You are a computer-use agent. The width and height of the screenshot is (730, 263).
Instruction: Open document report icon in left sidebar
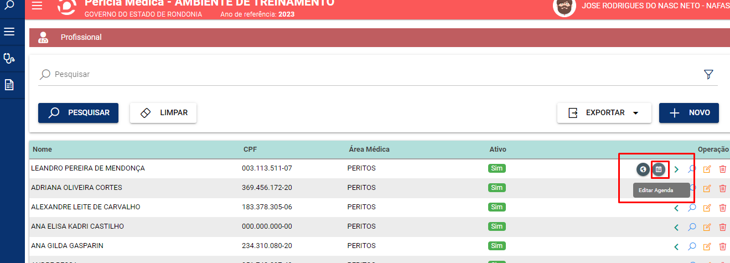pos(9,85)
